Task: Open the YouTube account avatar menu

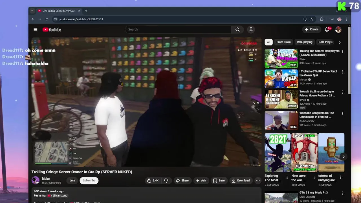Action: (x=338, y=29)
